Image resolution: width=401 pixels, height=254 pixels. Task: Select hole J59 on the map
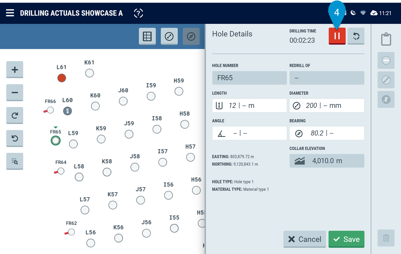(x=129, y=134)
